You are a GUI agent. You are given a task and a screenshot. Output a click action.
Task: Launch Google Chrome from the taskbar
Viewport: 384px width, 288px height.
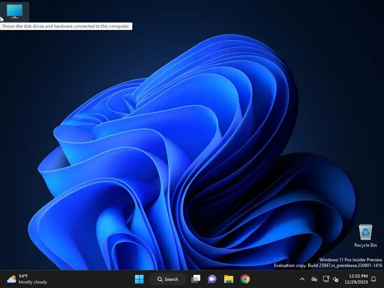pos(245,279)
